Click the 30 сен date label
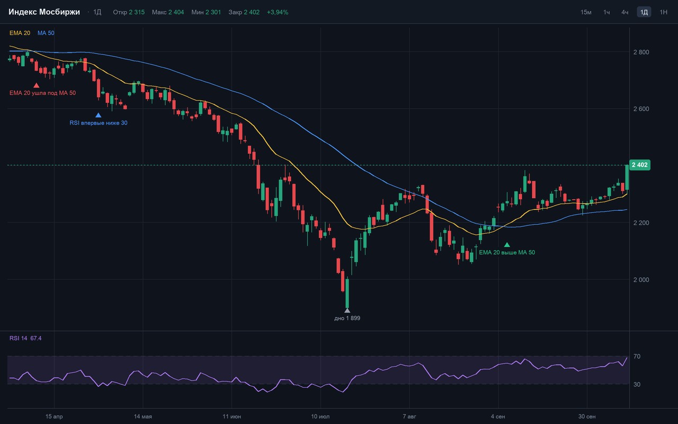This screenshot has width=678, height=424. [587, 417]
